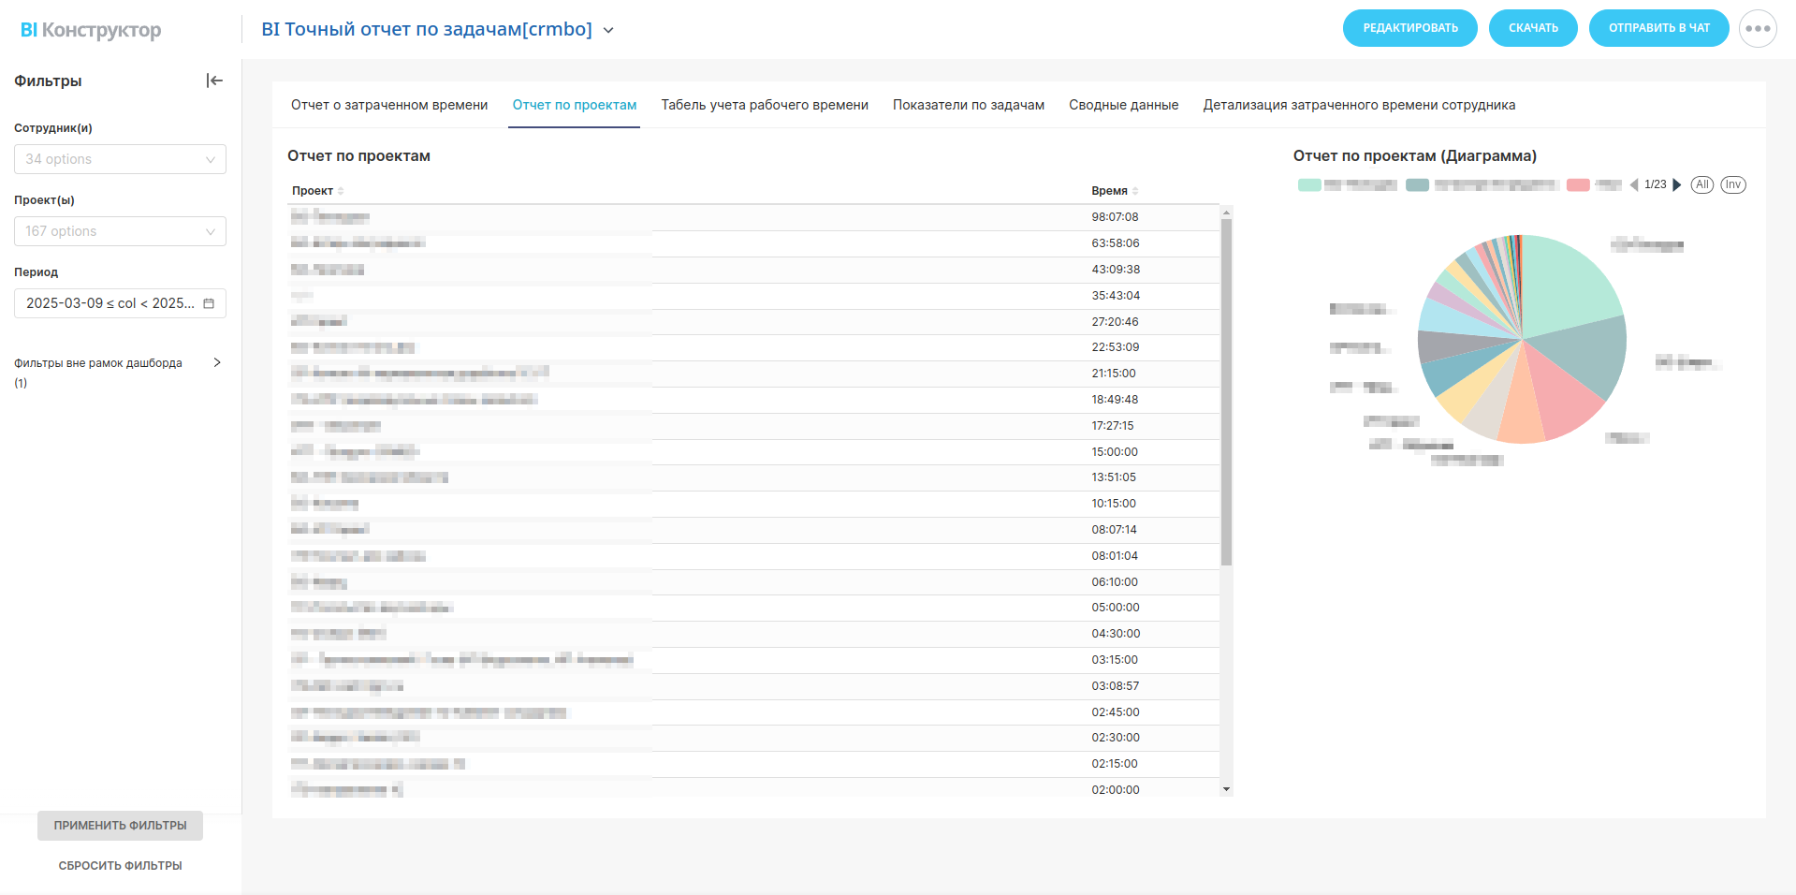Go to previous legend page arrow

coord(1634,184)
